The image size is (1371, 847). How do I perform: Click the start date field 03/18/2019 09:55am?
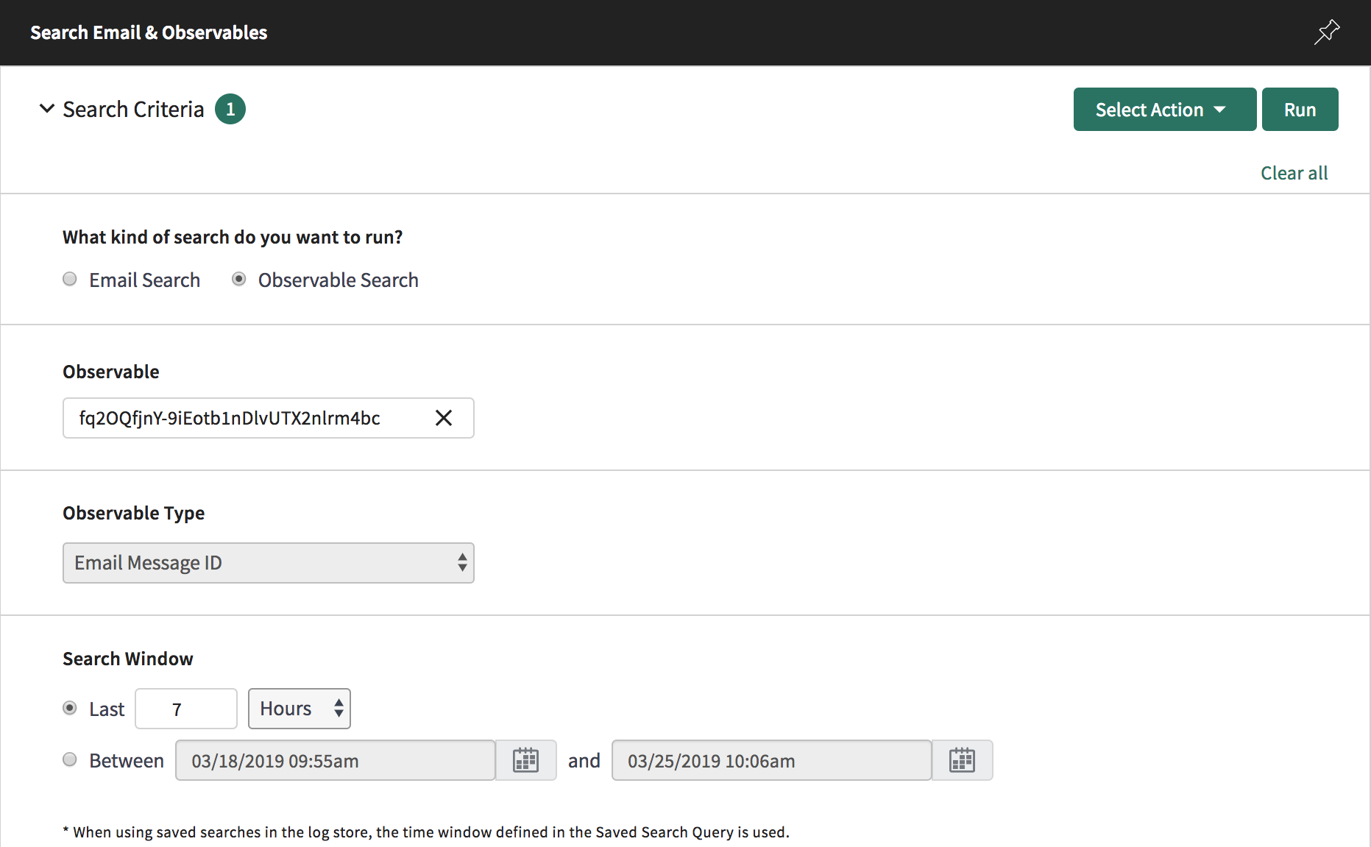point(335,760)
